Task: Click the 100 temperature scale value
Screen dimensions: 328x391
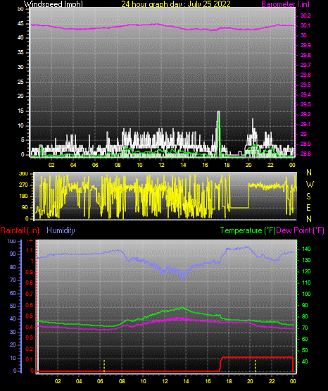Action: [x=306, y=294]
